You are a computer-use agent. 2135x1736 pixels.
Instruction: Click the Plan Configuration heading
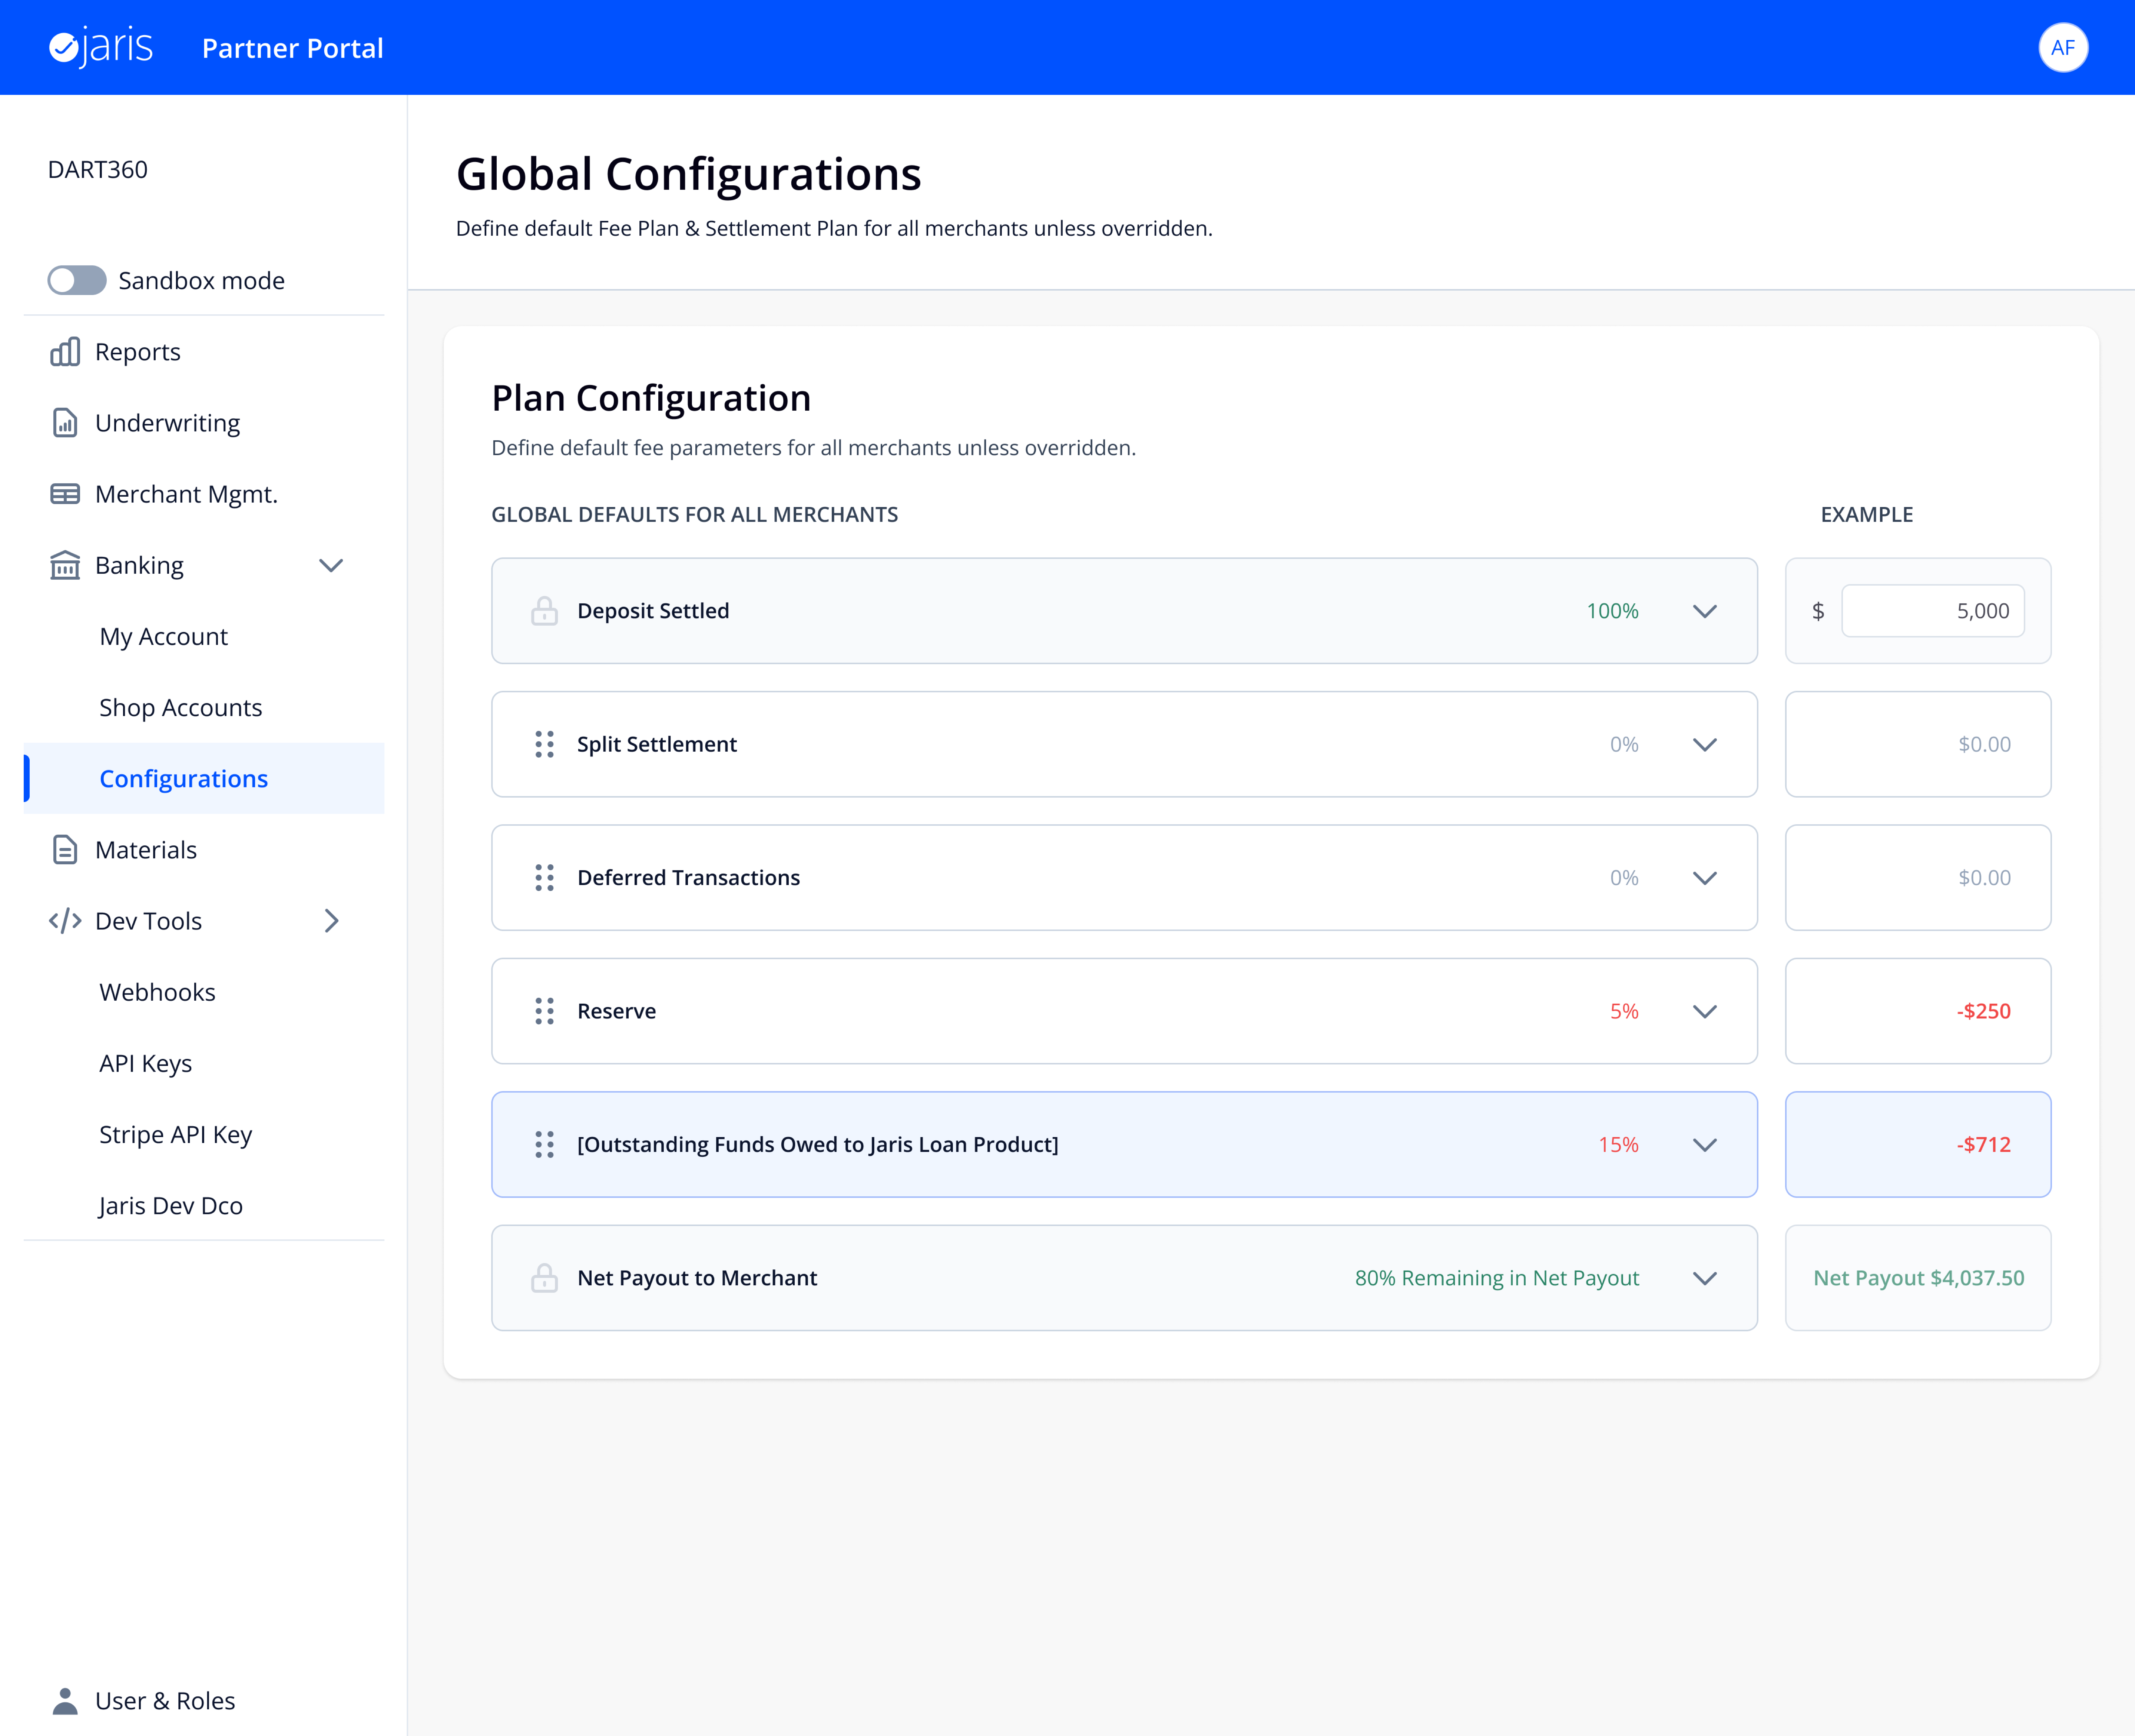[x=651, y=398]
